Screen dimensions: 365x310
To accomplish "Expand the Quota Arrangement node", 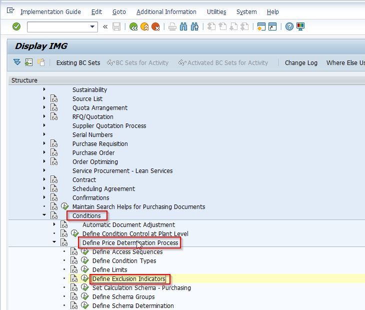I will point(44,107).
